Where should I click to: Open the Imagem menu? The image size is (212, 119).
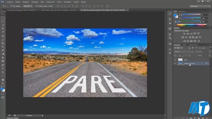pos(26,2)
